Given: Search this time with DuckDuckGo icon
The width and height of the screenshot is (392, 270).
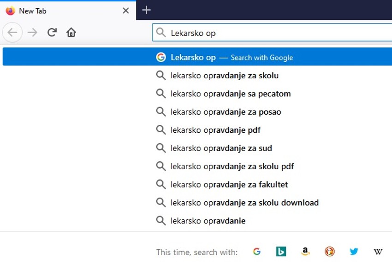Looking at the screenshot, I should (329, 252).
